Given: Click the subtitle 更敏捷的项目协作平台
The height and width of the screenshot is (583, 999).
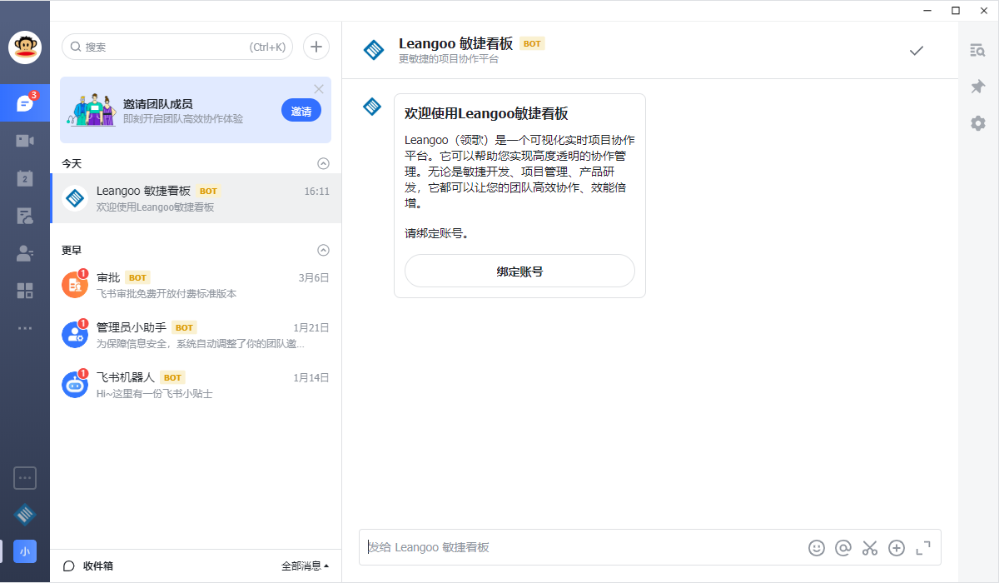Looking at the screenshot, I should pos(449,59).
